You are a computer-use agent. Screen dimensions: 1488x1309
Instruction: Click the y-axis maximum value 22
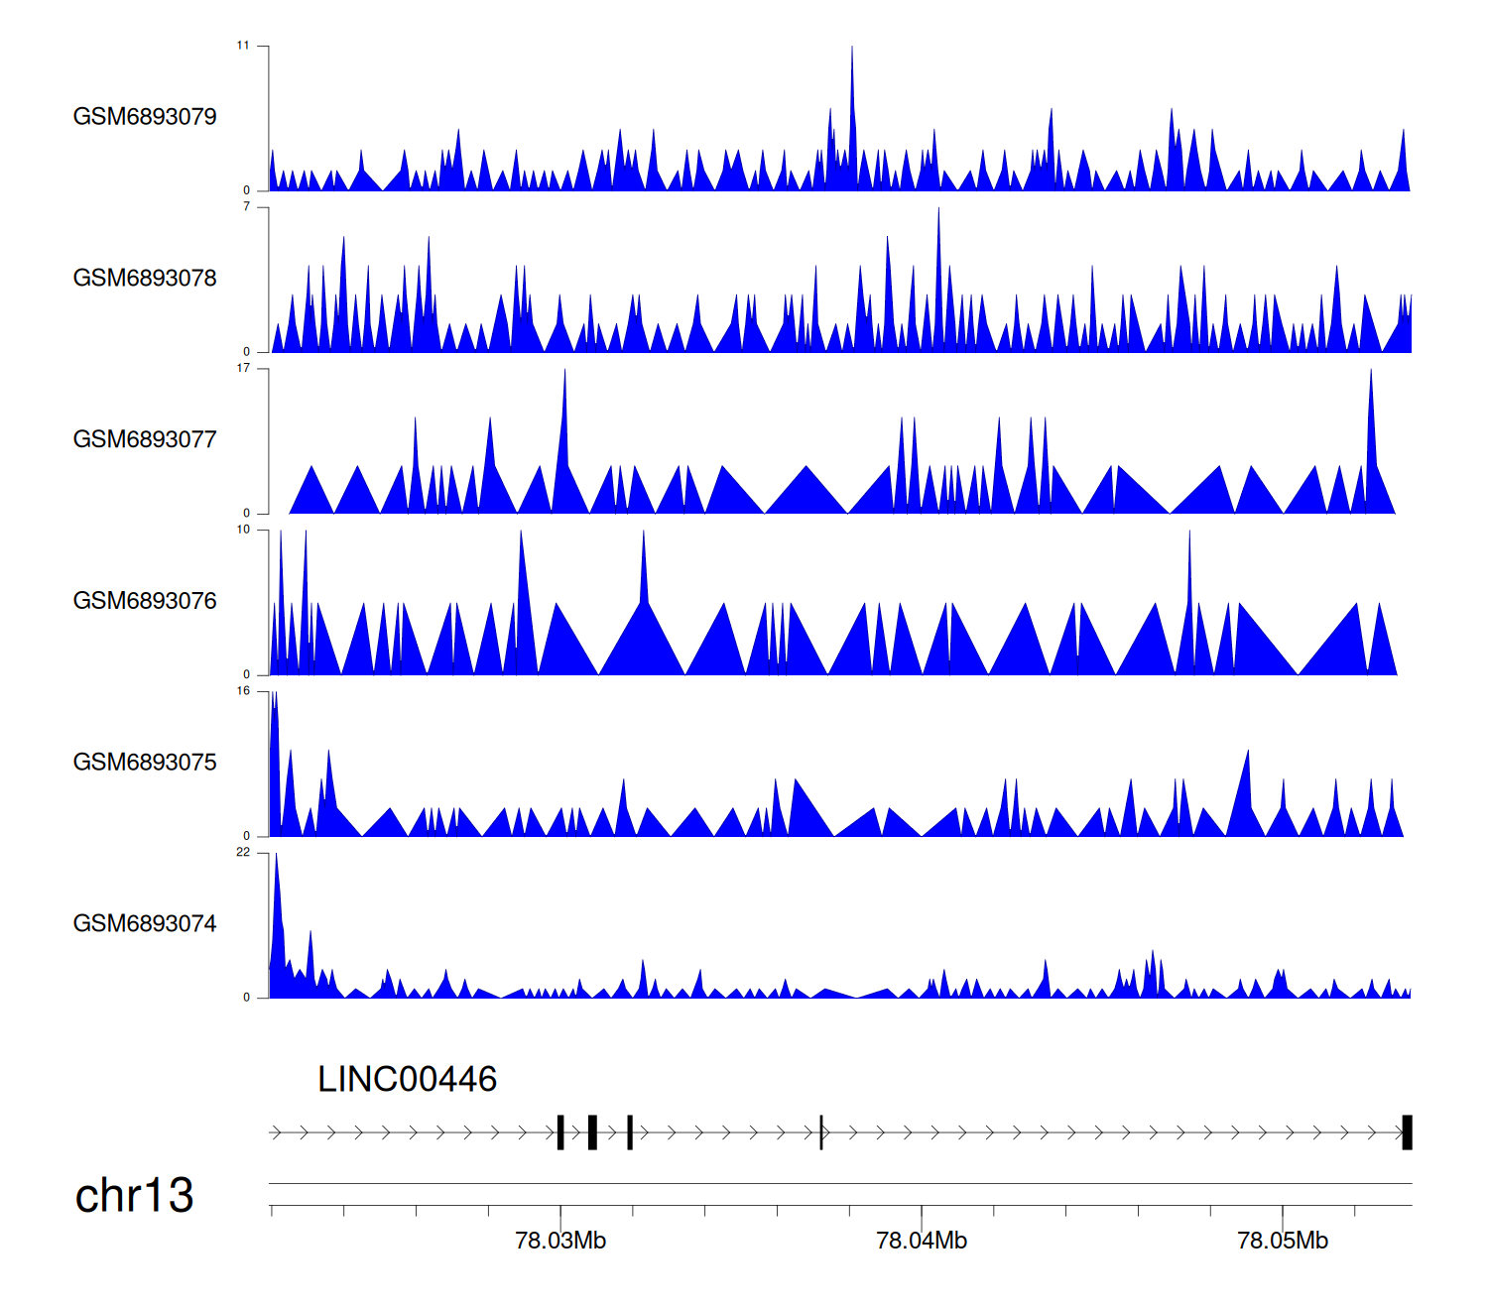[243, 853]
